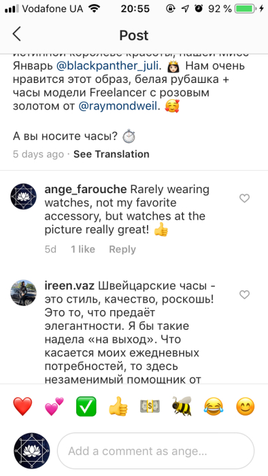The image size is (268, 476).
Task: Open ange_farouche profile via comment avatar
Action: pos(23,197)
